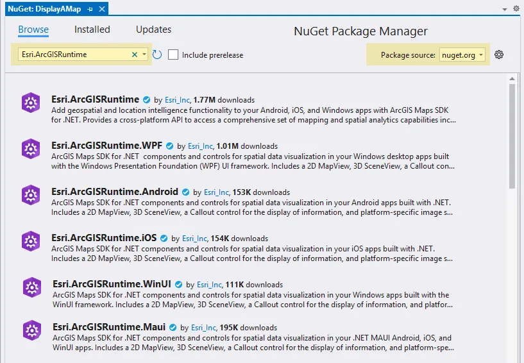Select the Esri.ArcGISRuntime.Maui package title
This screenshot has height=363, width=524.
[109, 326]
